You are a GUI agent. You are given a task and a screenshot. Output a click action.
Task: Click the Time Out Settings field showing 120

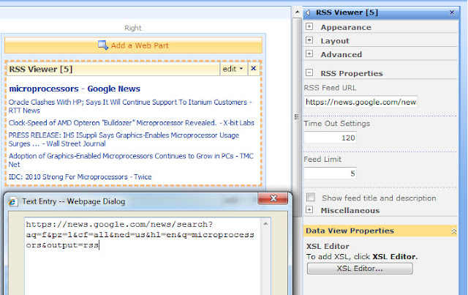[x=330, y=138]
